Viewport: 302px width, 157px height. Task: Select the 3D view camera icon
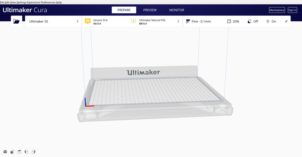click(x=5, y=152)
